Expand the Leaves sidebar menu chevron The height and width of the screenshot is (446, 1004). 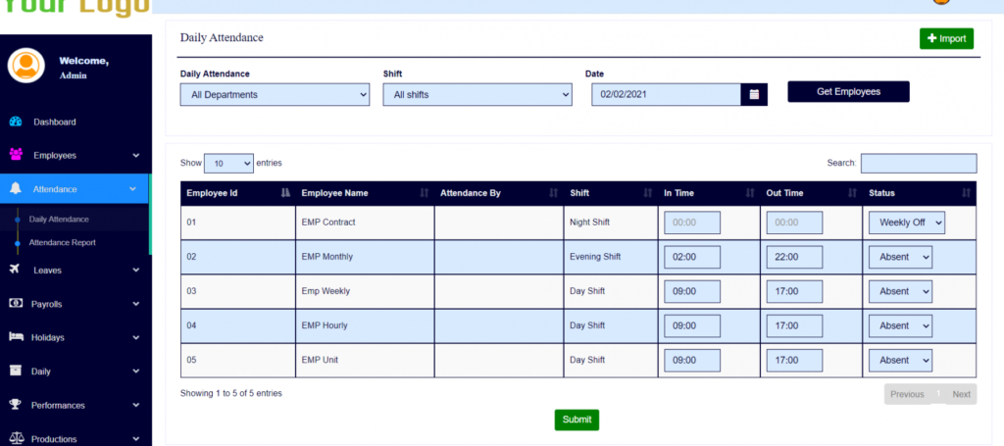coord(135,270)
